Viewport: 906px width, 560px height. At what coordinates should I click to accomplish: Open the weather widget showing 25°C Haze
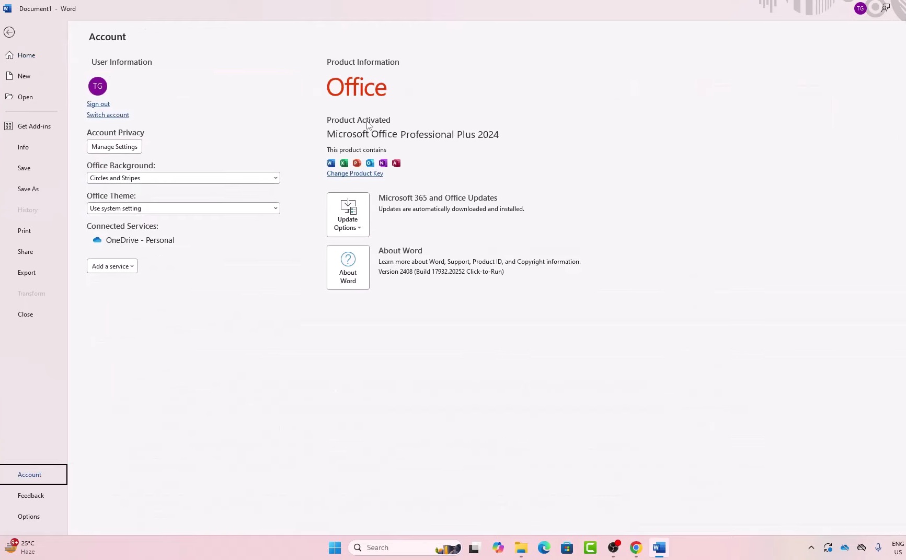[21, 547]
